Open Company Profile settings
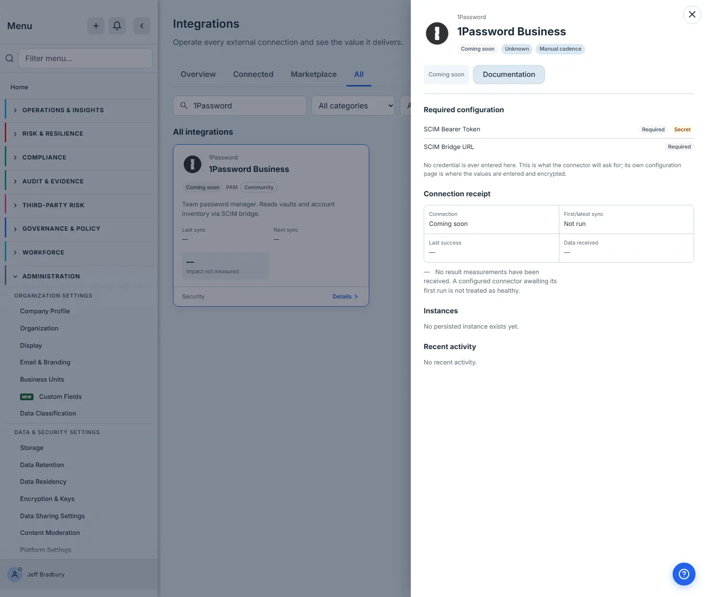The height and width of the screenshot is (597, 707). (45, 311)
